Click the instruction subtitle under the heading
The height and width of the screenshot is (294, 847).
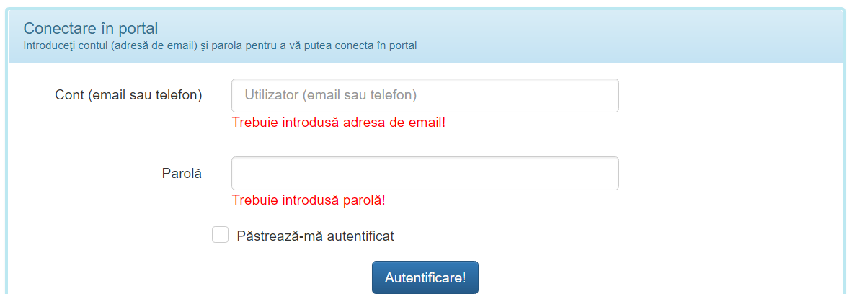(221, 45)
